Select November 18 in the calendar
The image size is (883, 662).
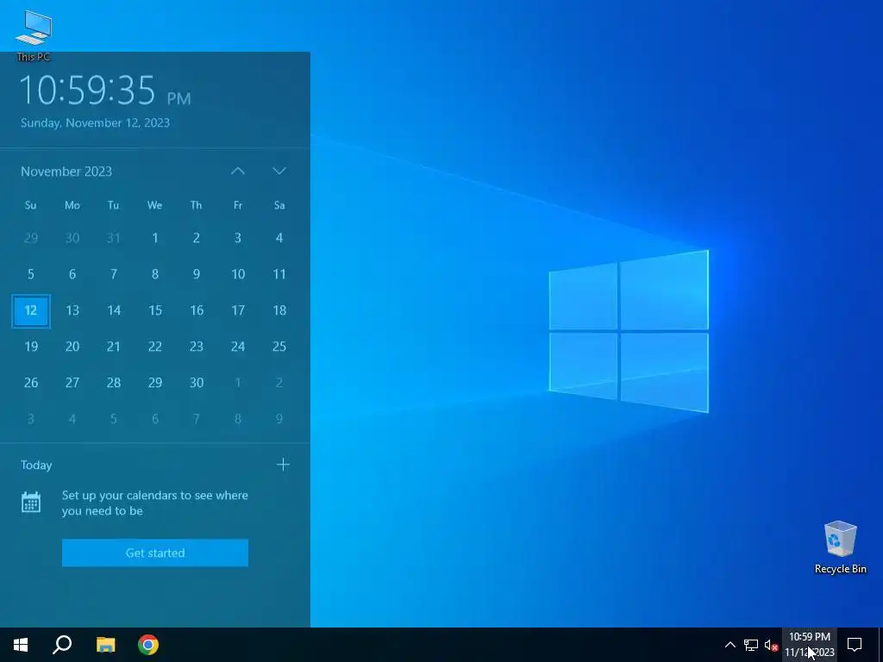[279, 310]
